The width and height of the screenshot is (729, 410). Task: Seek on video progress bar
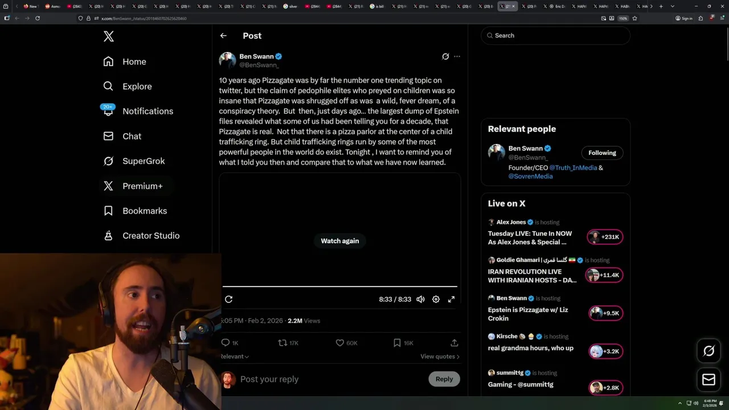[340, 286]
